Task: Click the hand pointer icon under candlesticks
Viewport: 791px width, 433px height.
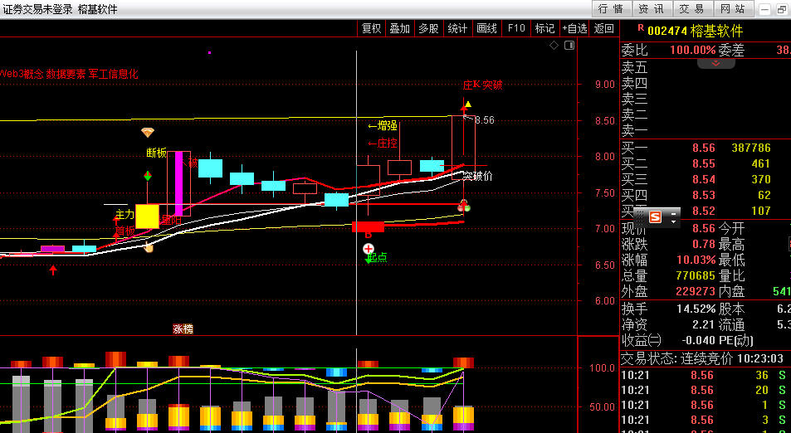Action: click(x=149, y=247)
